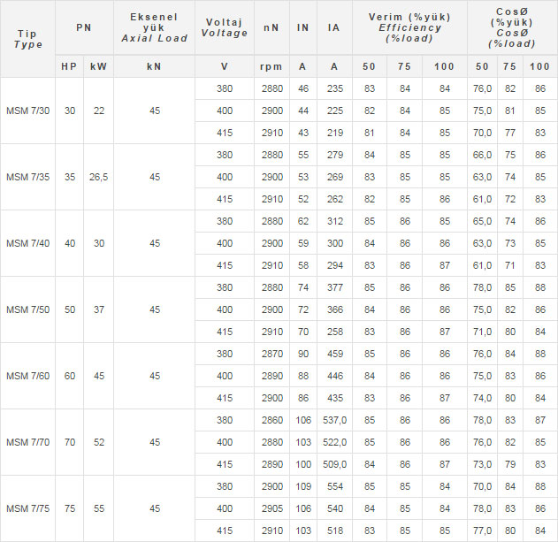Viewport: 558px width, 542px height.
Task: Click the Voltaj Voltage column header
Action: (x=225, y=27)
